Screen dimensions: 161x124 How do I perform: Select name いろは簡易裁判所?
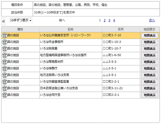(x=52, y=62)
